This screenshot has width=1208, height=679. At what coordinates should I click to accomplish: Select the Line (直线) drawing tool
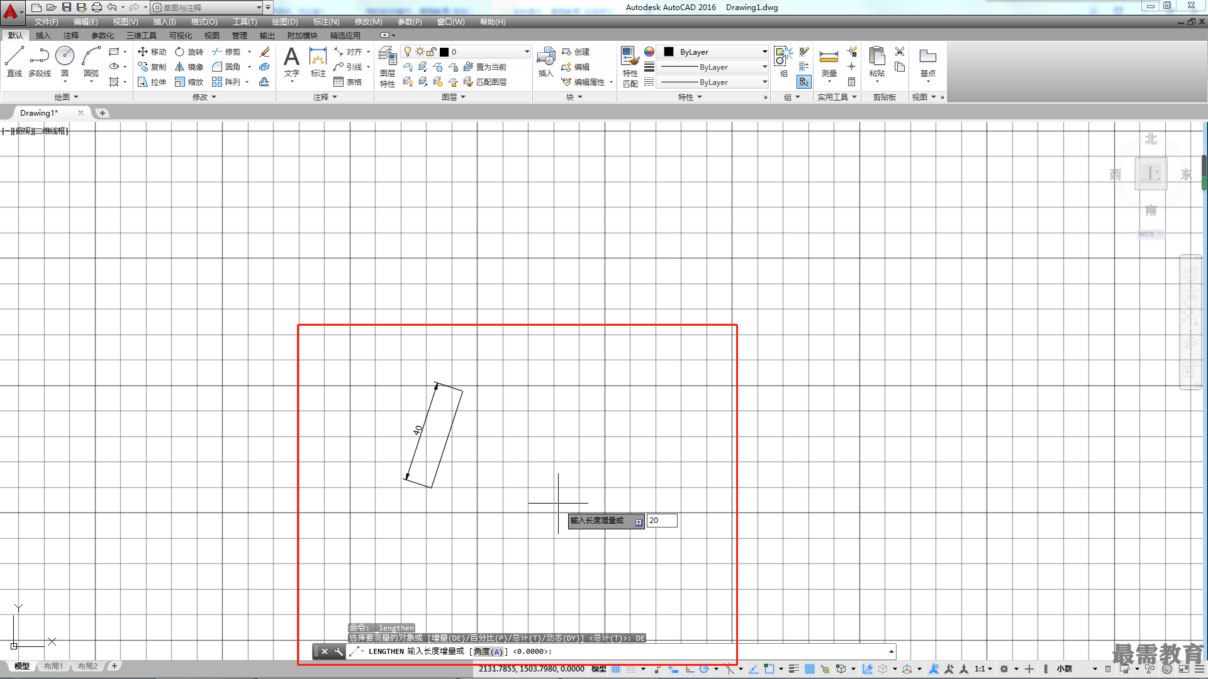click(14, 62)
